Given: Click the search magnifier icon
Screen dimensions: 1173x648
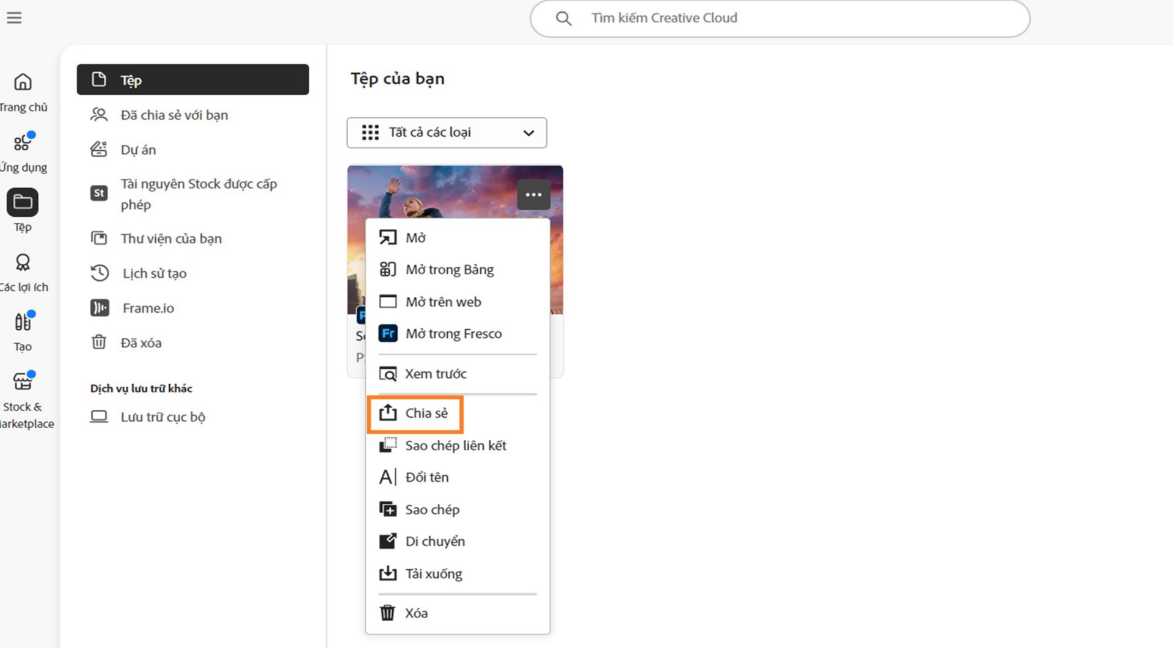Looking at the screenshot, I should (563, 18).
